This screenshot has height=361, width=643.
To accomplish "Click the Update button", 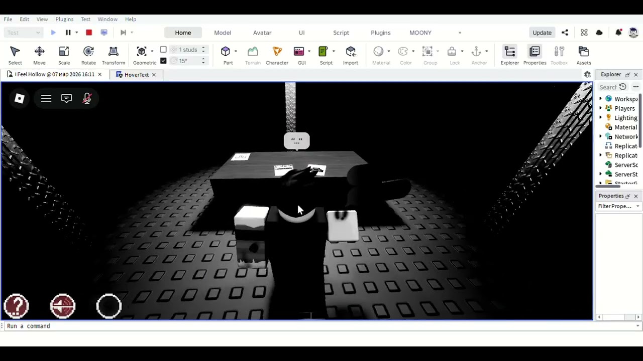I will [542, 33].
